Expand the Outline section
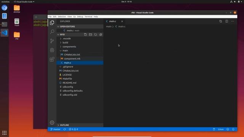The image size is (244, 137). pyautogui.click(x=80, y=125)
